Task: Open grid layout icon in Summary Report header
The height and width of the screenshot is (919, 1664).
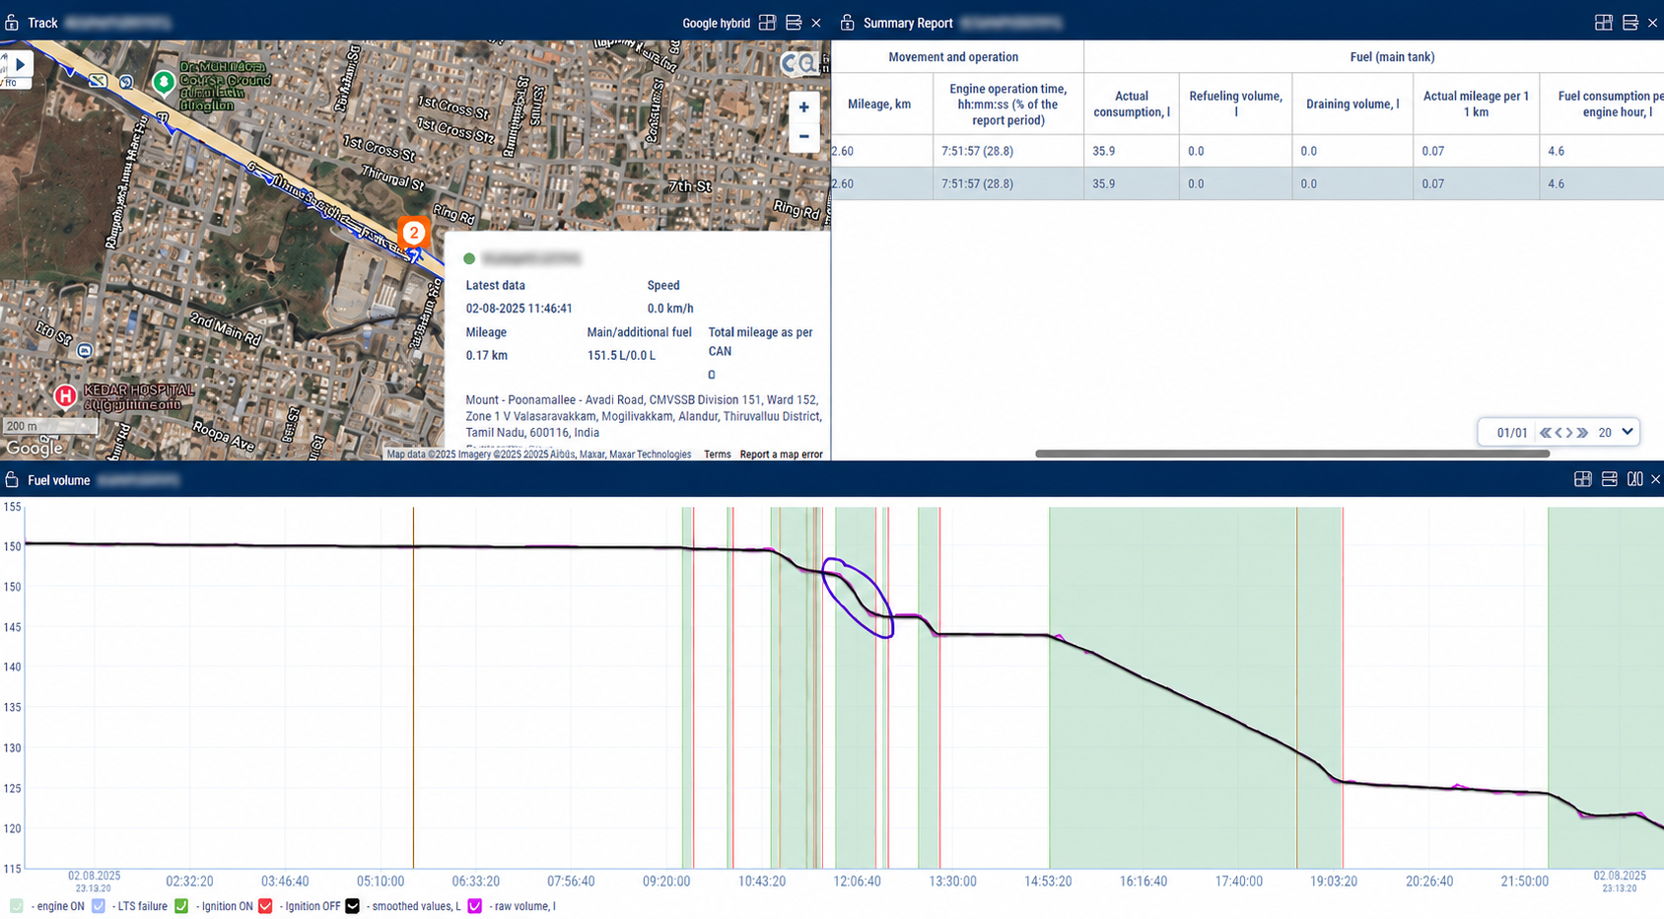Action: (x=1604, y=23)
